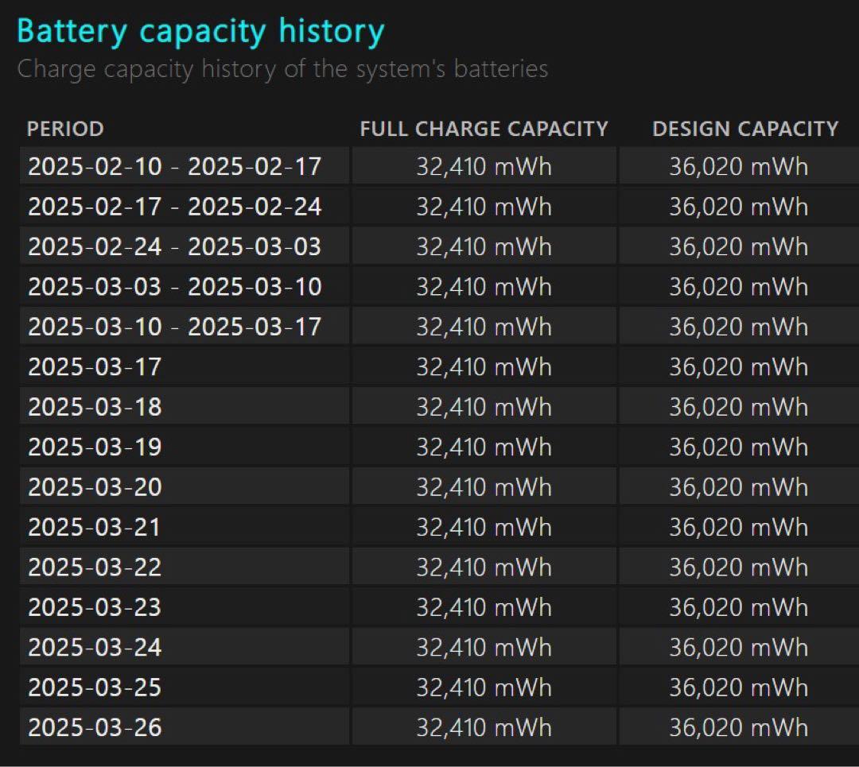Click the FULL CHARGE CAPACITY column header
The image size is (859, 767).
coord(484,129)
